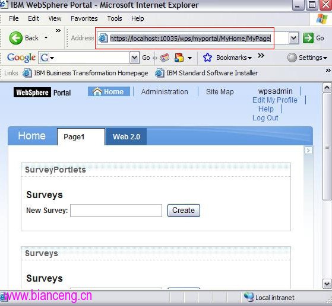Click the icon beside IBM Standard Software Installer
Screen dimensions: 332x306
(159, 73)
